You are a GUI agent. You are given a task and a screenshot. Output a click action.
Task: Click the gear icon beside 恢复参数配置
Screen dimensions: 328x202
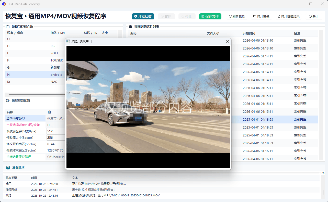8,100
